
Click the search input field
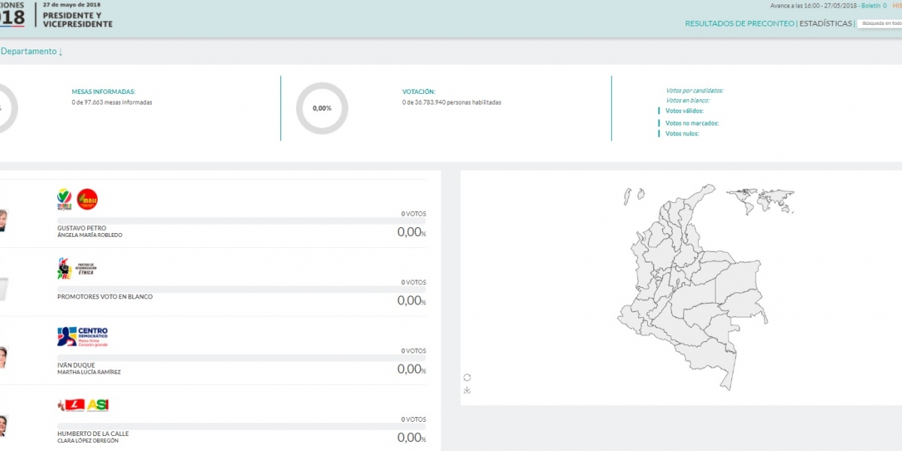(x=879, y=23)
